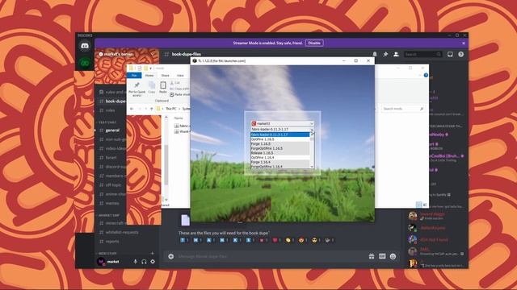This screenshot has height=290, width=517.
Task: Show pinned messages in Discord header
Action: tap(385, 54)
